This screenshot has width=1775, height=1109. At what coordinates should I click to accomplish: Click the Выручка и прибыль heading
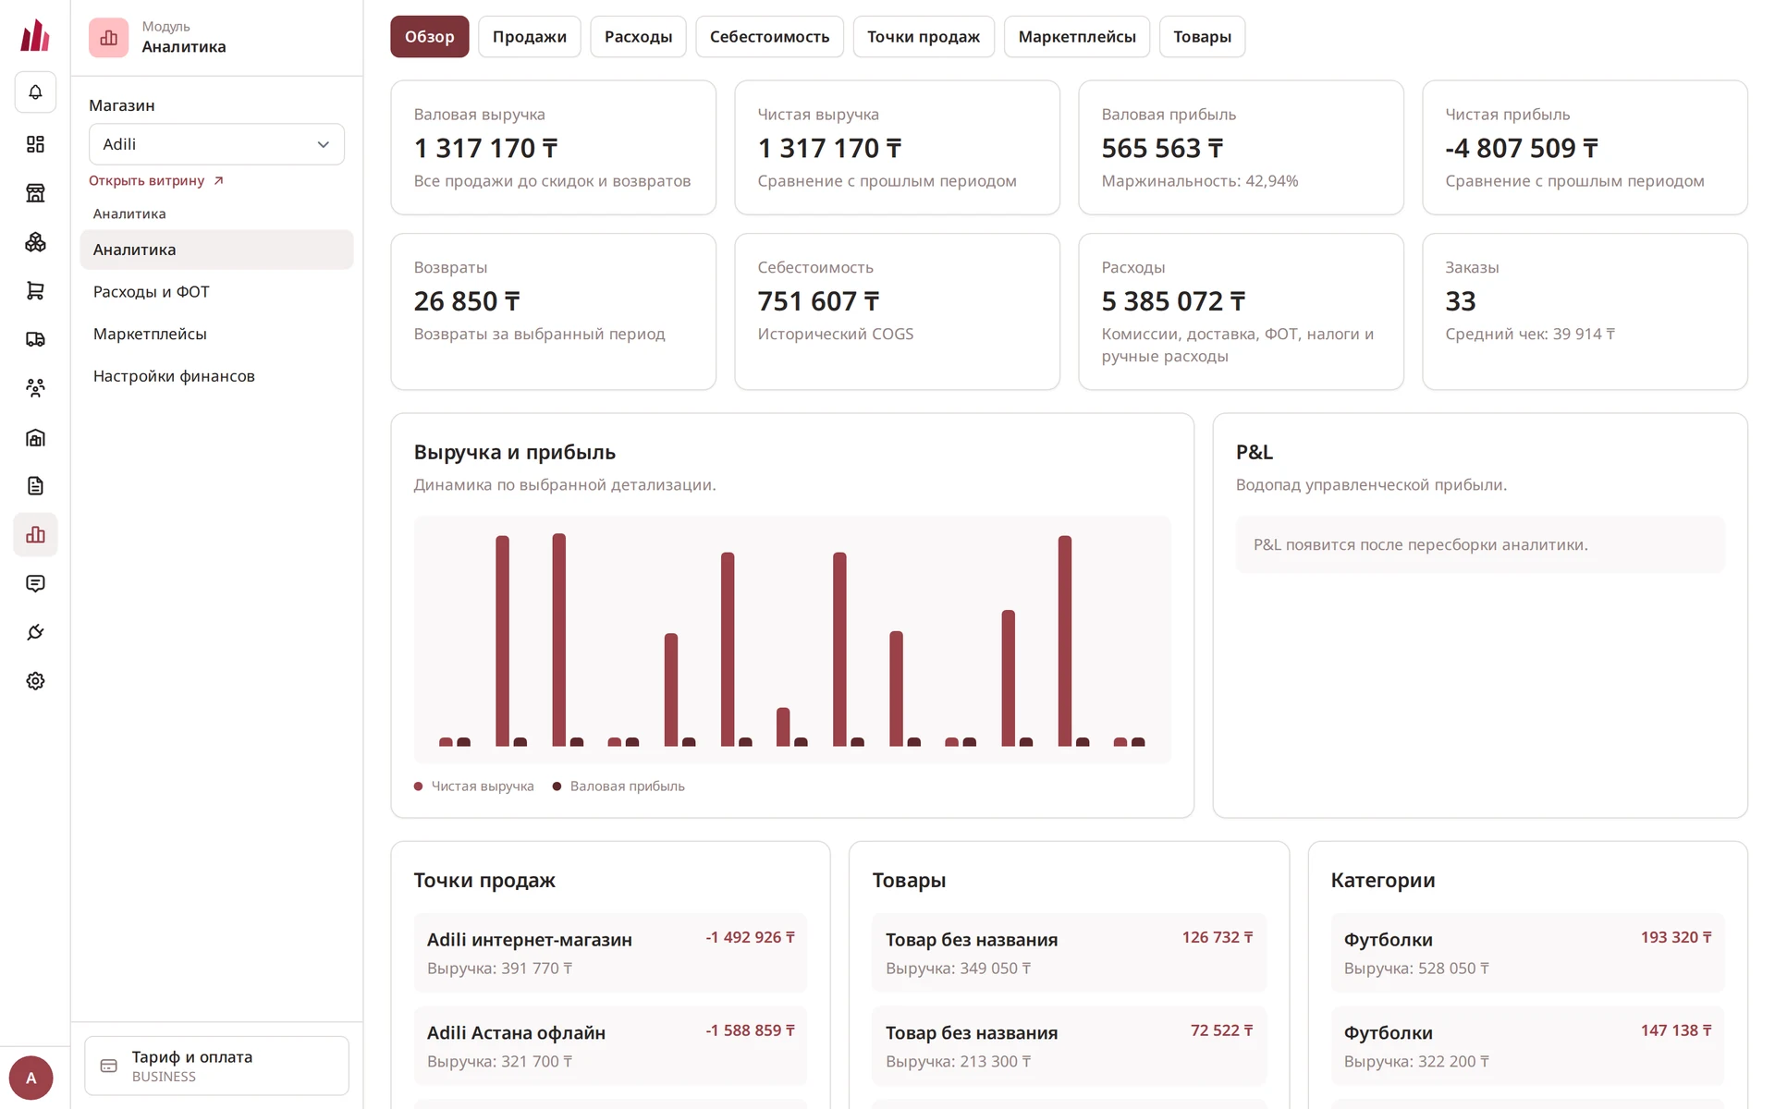(514, 453)
